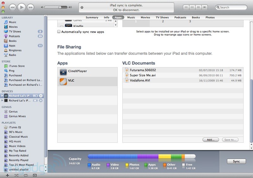
Task: Select home screen page 3
Action: click(x=190, y=21)
